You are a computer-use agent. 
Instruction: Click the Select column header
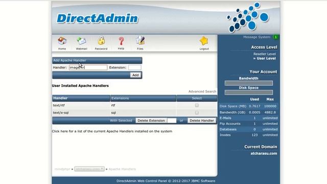(x=197, y=98)
